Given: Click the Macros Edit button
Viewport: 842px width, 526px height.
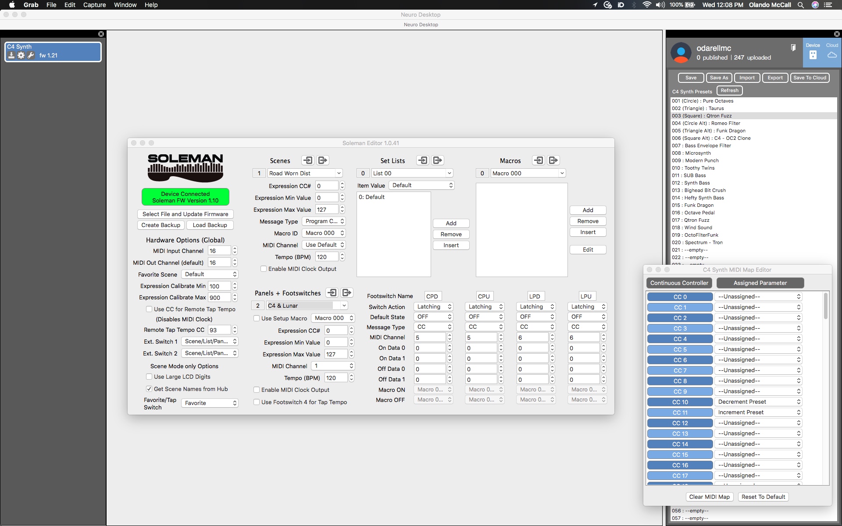Looking at the screenshot, I should pyautogui.click(x=588, y=249).
